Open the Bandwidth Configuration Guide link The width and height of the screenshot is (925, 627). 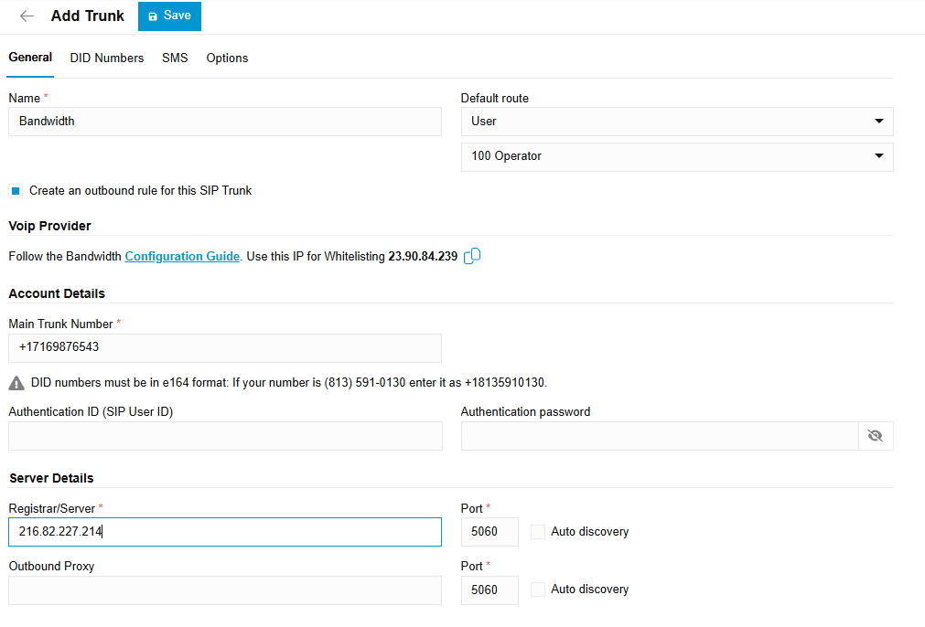click(x=182, y=256)
